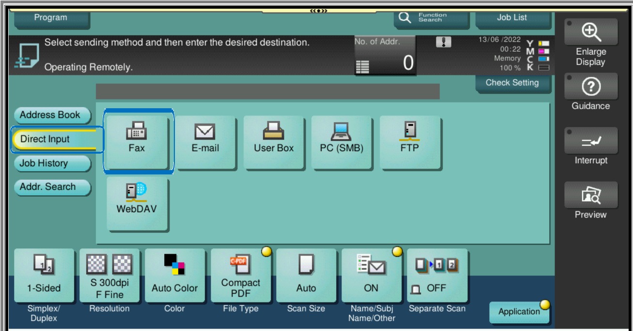Open the Resolution 300dpi options
Viewport: 633px width, 331px height.
pyautogui.click(x=109, y=275)
